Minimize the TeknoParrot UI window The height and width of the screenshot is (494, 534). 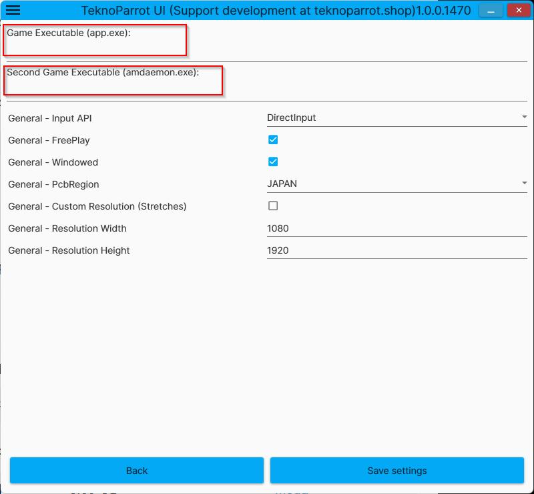pyautogui.click(x=491, y=10)
